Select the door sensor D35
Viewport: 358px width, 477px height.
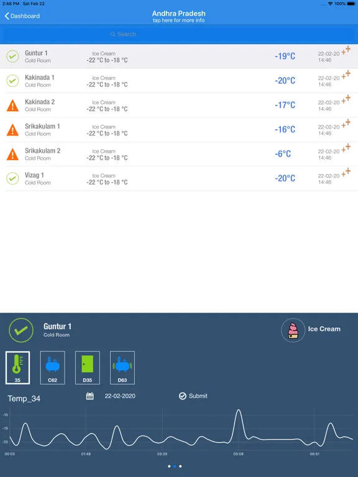coord(88,368)
